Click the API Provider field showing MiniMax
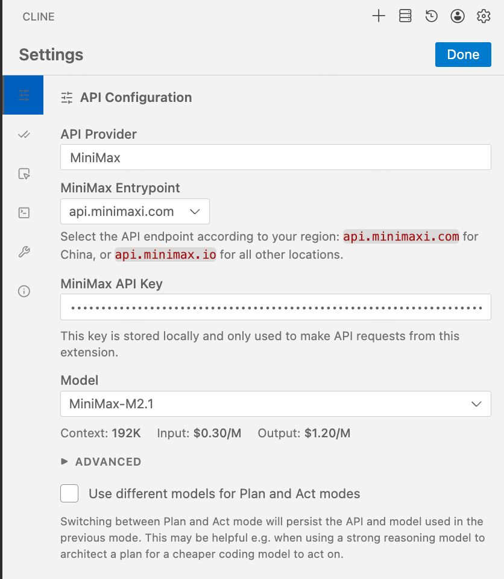This screenshot has height=579, width=504. (276, 158)
